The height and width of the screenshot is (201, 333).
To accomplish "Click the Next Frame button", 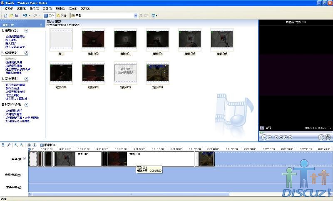I will pos(286,137).
